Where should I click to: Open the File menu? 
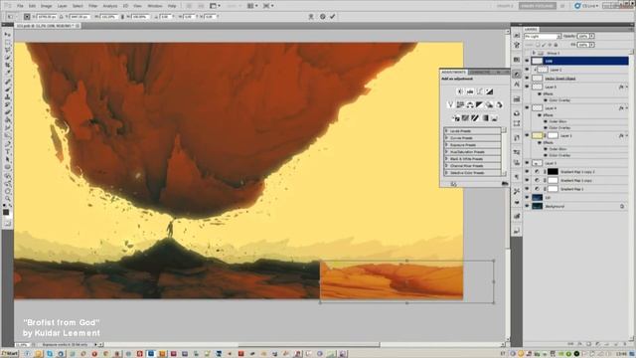coord(20,6)
